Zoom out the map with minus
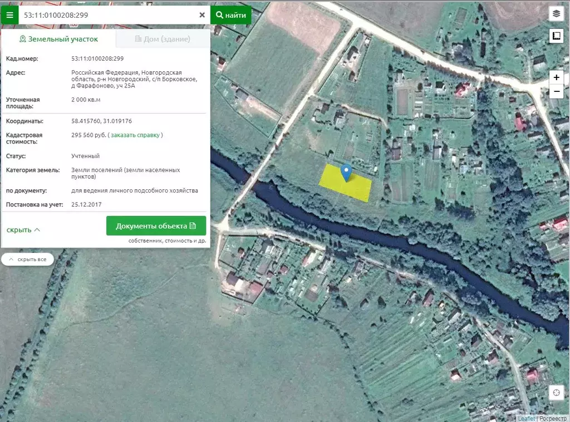Screen dimensions: 570x422 pos(556,92)
